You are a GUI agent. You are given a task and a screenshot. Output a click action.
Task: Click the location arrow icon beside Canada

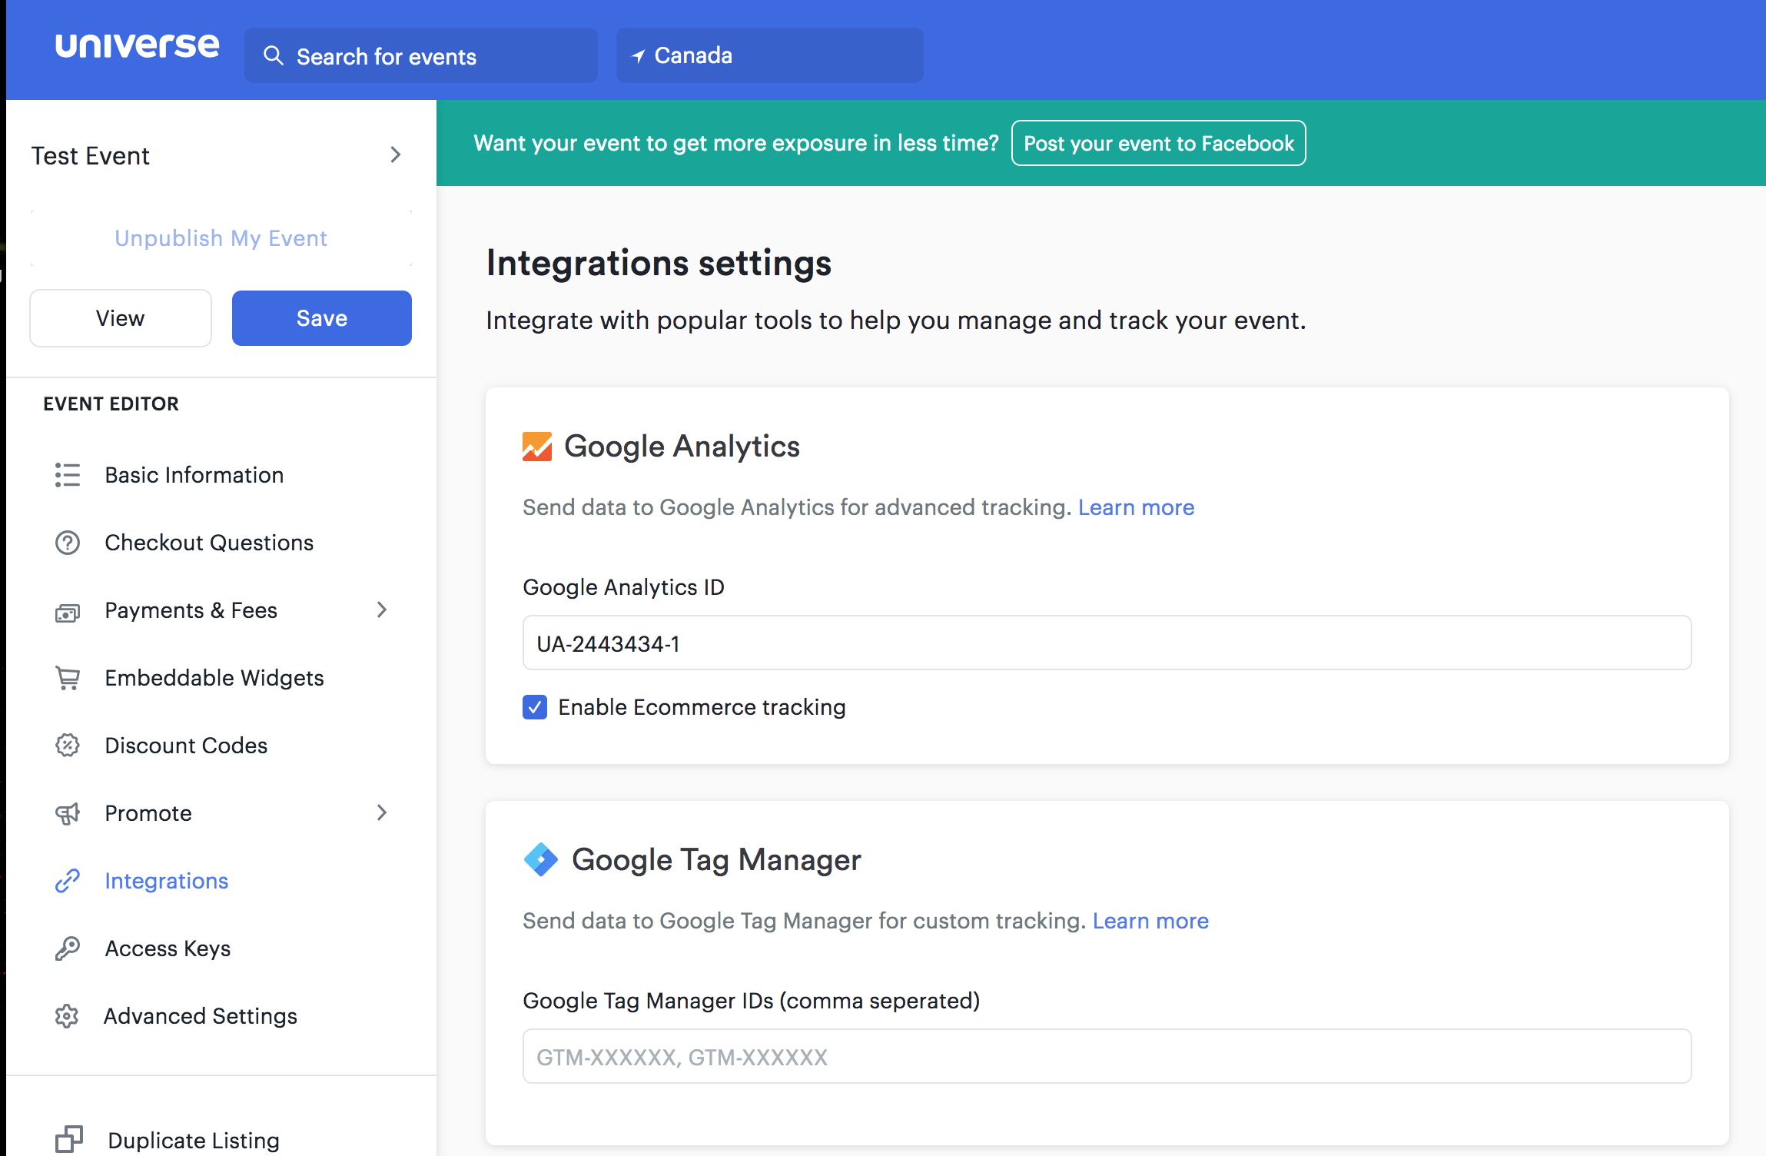(x=638, y=56)
